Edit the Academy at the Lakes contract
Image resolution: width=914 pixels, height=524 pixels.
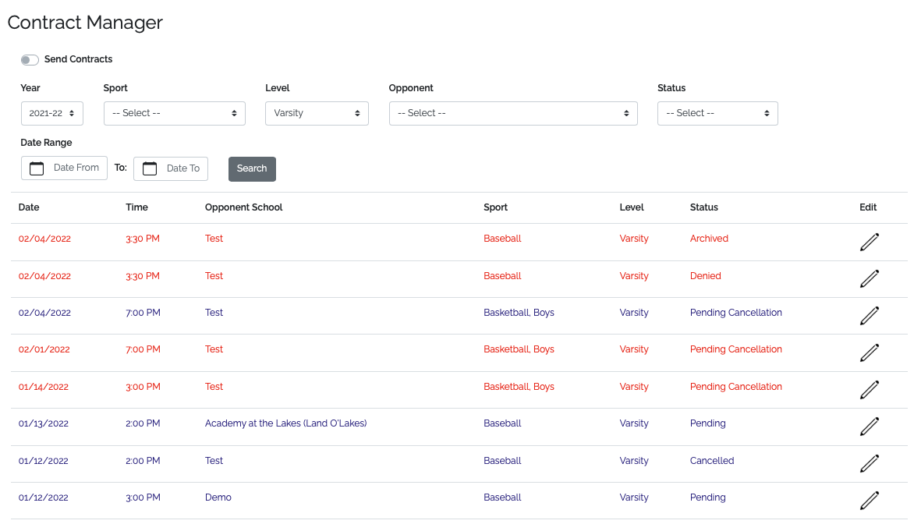[x=869, y=427]
